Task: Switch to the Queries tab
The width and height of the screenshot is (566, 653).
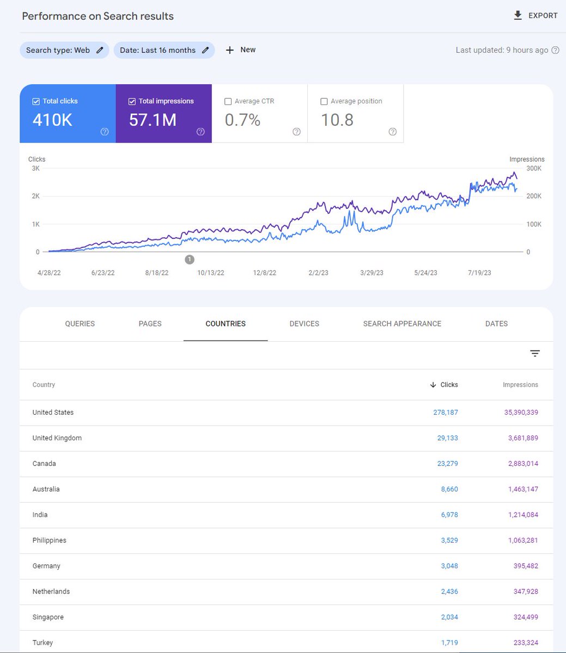Action: (80, 323)
